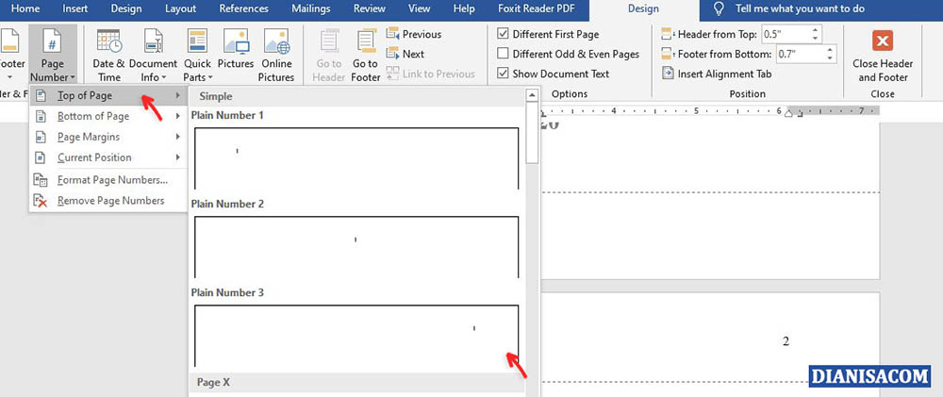The height and width of the screenshot is (397, 943).
Task: Open the References ribbon tab
Action: coord(243,8)
